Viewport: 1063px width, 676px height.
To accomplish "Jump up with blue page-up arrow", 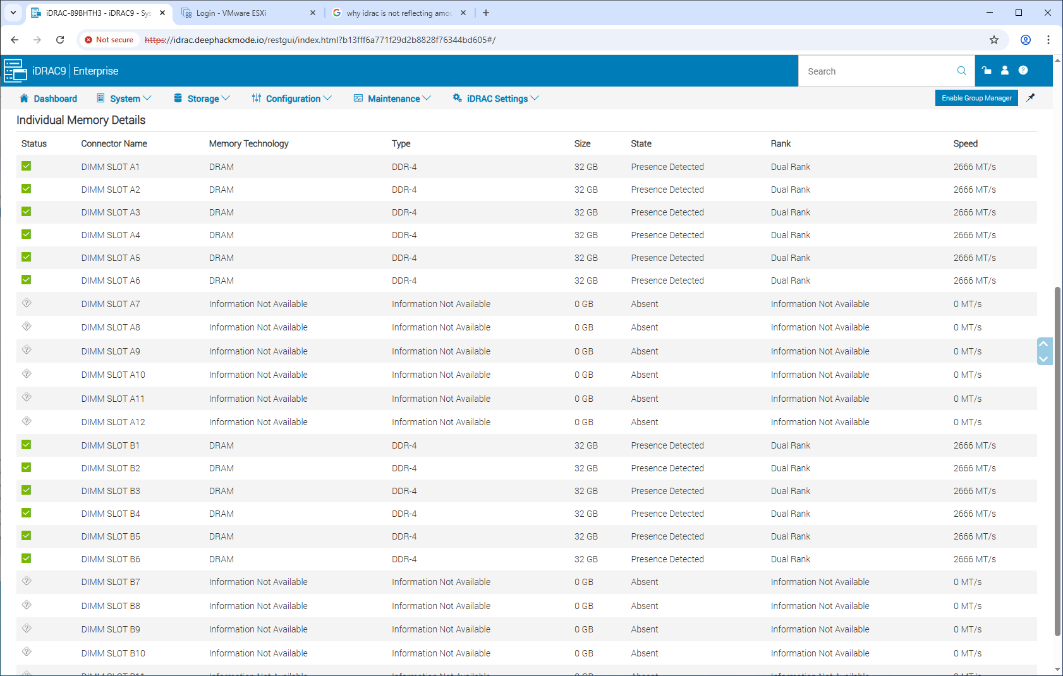I will [x=1044, y=344].
